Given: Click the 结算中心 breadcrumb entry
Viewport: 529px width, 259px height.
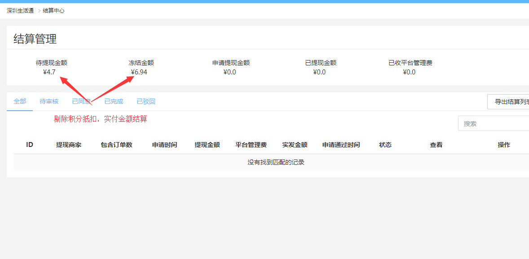Looking at the screenshot, I should [x=53, y=10].
